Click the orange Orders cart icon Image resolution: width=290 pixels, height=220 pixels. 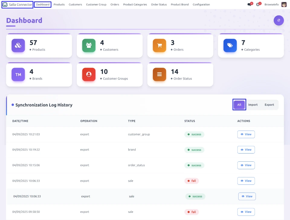pyautogui.click(x=159, y=45)
